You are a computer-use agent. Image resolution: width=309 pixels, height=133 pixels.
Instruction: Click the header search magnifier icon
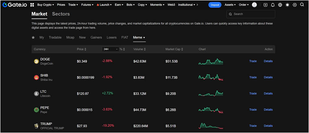[x=302, y=5]
